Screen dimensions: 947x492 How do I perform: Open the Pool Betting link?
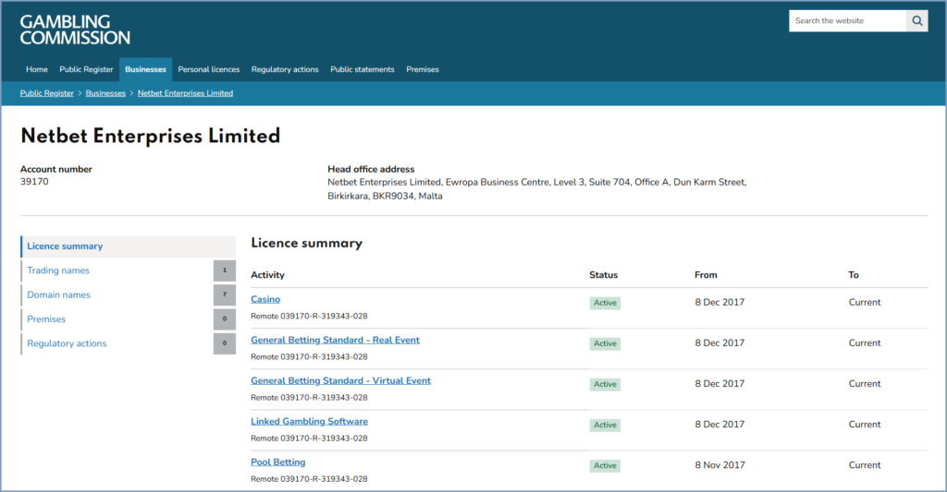tap(278, 462)
